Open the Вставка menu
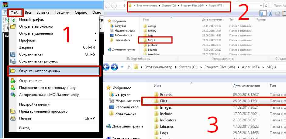This screenshot has width=286, height=139. tap(43, 12)
